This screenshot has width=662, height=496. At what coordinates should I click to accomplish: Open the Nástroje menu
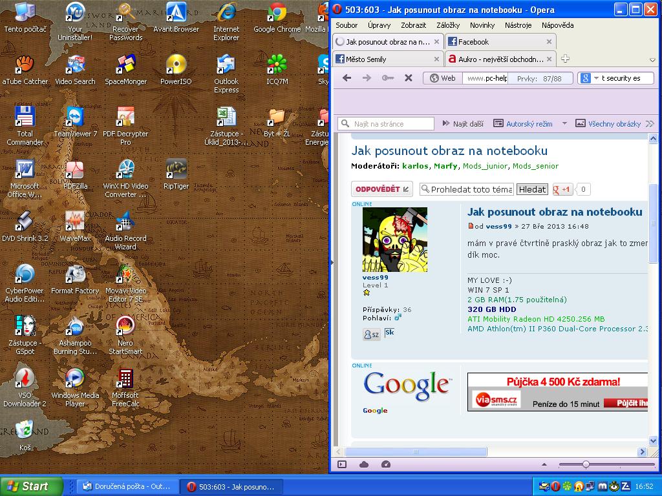518,25
